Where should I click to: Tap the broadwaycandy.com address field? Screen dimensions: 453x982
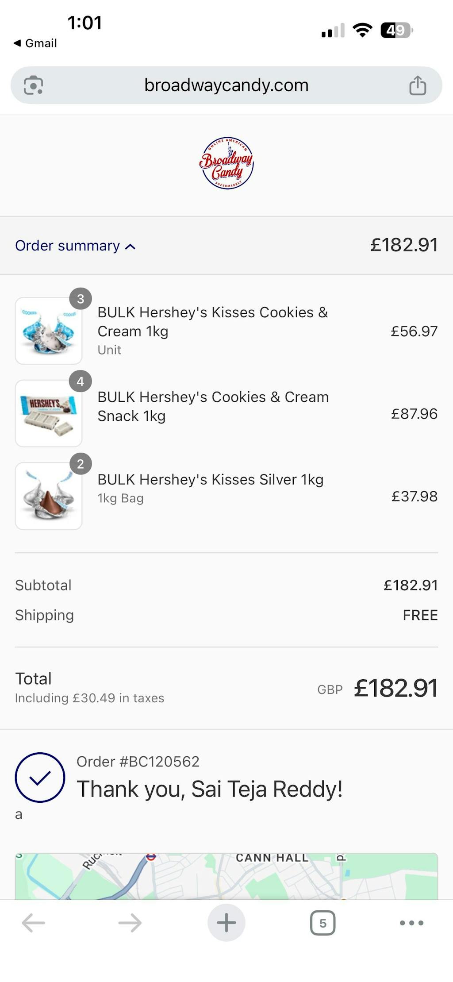(226, 85)
